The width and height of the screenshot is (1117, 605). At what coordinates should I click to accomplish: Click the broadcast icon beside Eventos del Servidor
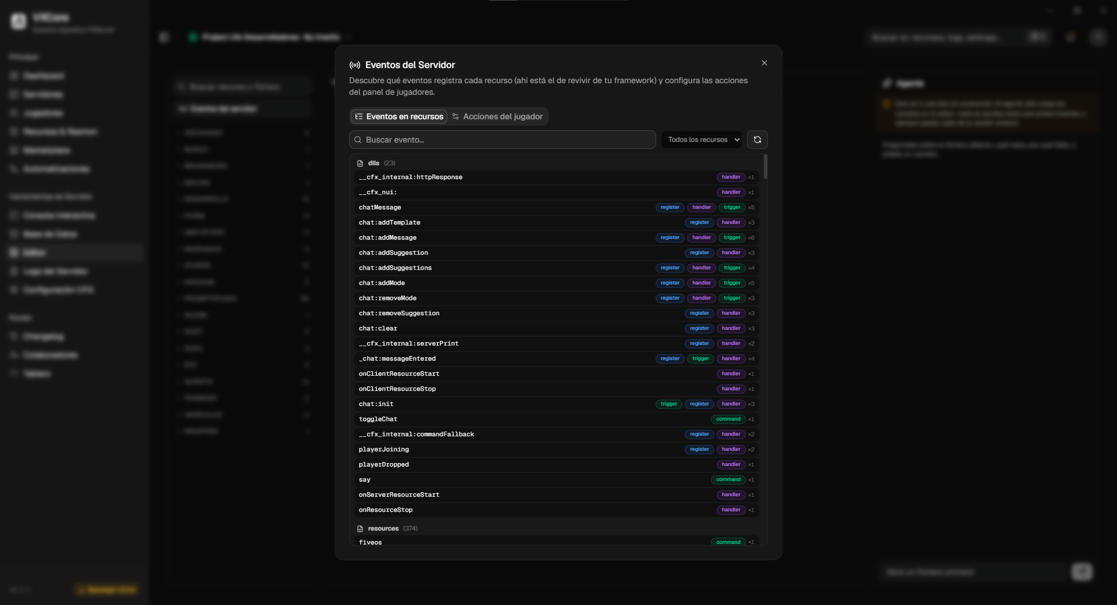[x=355, y=65]
